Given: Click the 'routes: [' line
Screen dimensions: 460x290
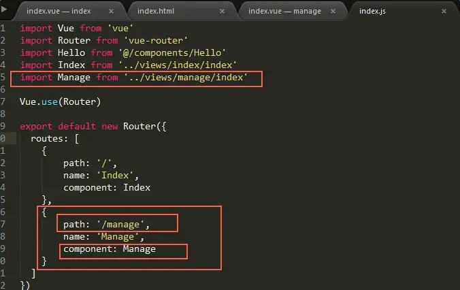Looking at the screenshot, I should 55,139.
